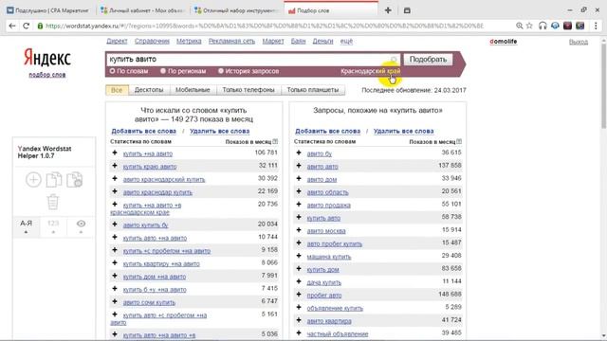Sort alphabetically А-Я in Helper panel

pyautogui.click(x=26, y=226)
